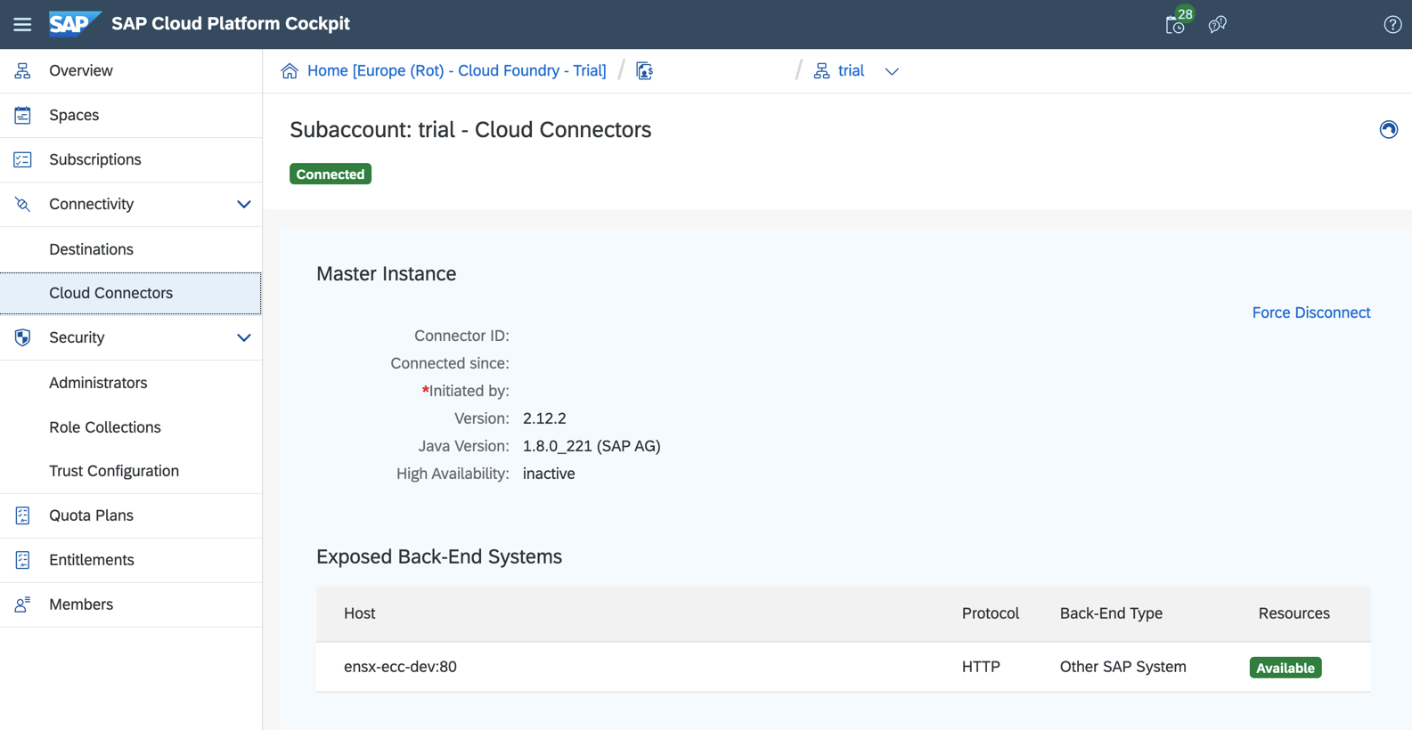Open Trust Configuration under Security

pyautogui.click(x=131, y=471)
